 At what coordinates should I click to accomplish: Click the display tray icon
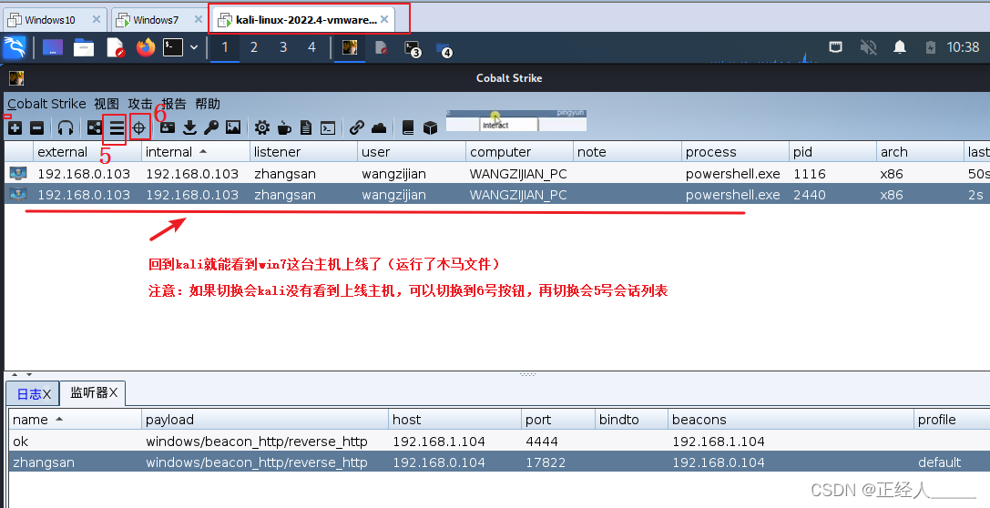click(835, 47)
